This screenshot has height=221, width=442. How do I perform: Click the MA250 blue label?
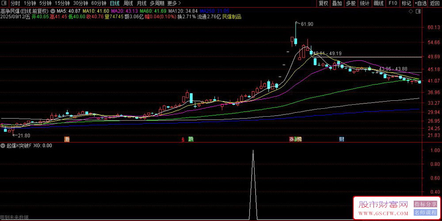click(x=215, y=11)
